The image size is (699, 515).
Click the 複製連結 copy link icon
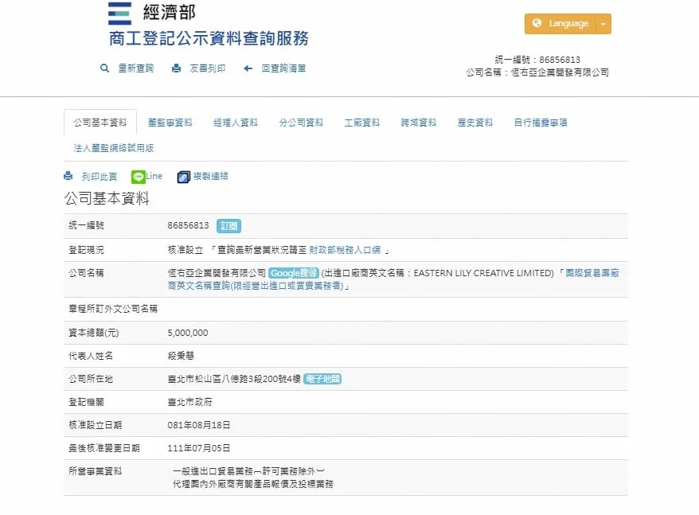coord(184,177)
